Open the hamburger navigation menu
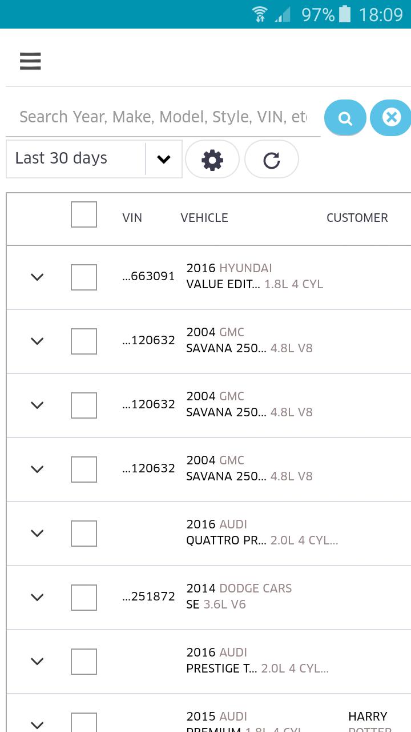 [30, 61]
